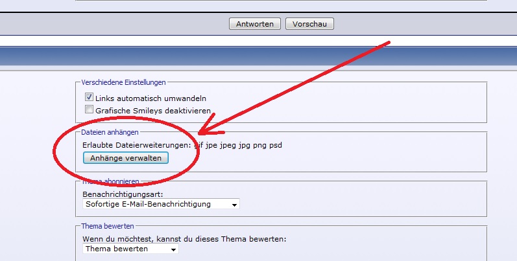This screenshot has width=517, height=261.
Task: Click the arrow on the Thema bewerten select box
Action: 173,249
